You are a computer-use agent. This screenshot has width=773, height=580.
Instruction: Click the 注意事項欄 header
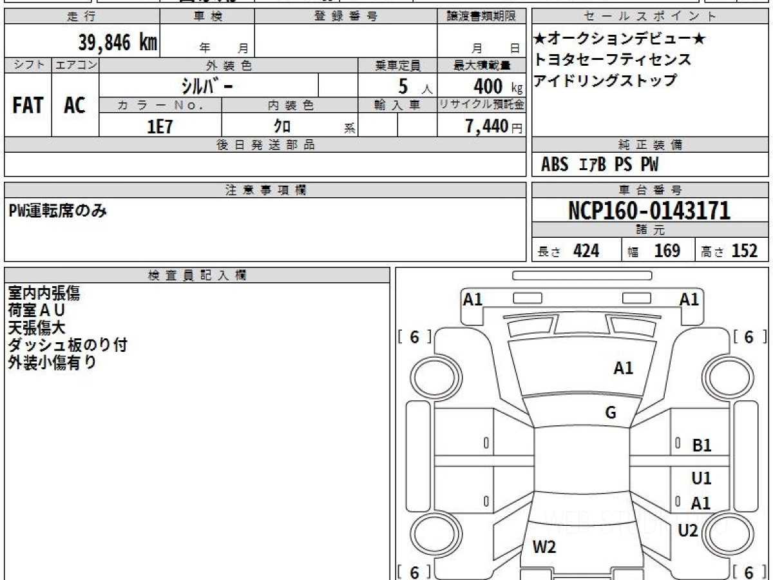[x=265, y=190]
